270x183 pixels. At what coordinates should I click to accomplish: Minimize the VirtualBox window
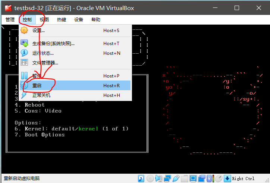[x=215, y=8]
